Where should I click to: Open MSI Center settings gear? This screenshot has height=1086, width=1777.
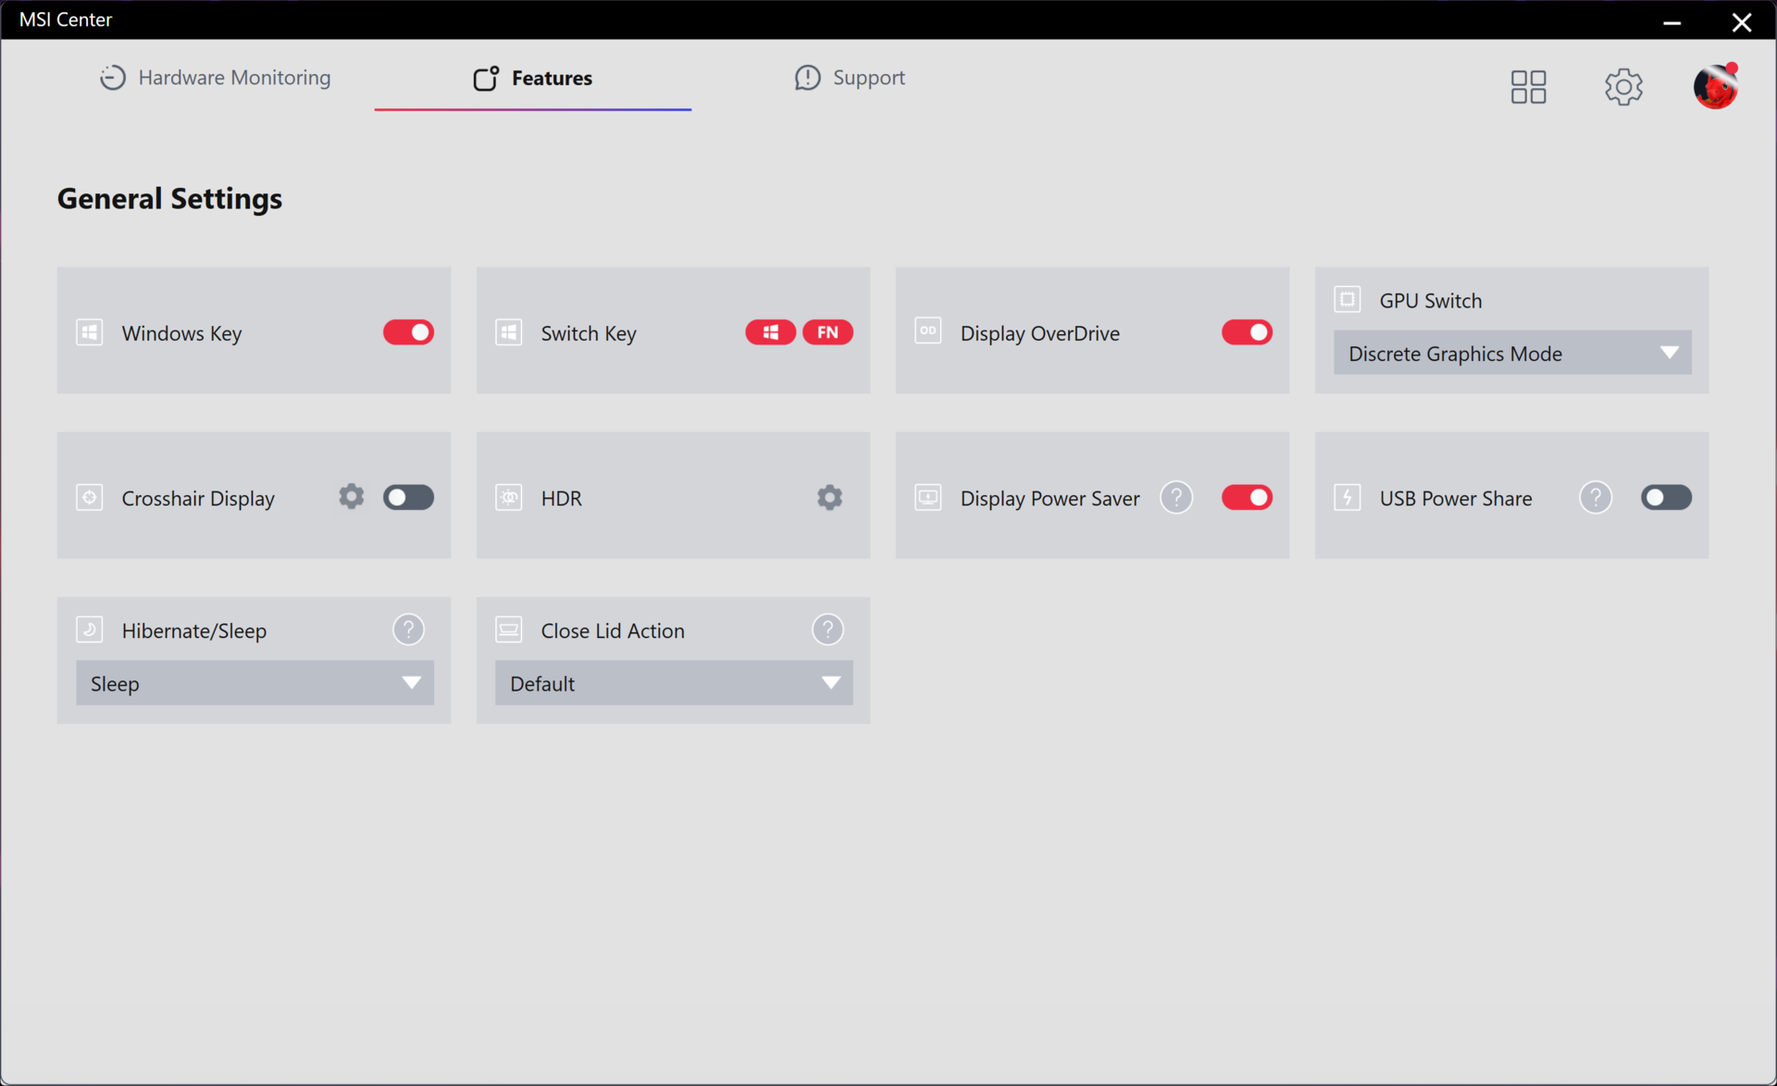[x=1622, y=87]
